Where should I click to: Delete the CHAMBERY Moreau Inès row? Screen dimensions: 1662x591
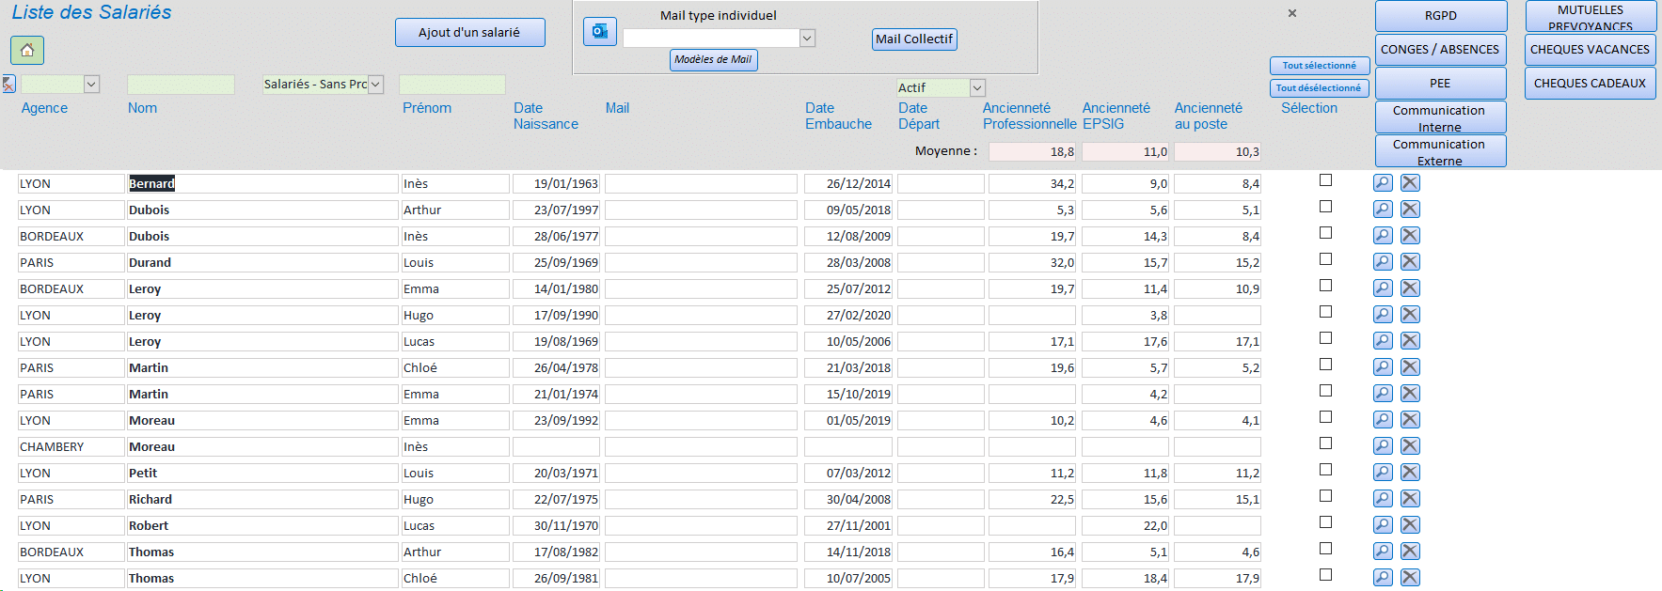click(1410, 446)
